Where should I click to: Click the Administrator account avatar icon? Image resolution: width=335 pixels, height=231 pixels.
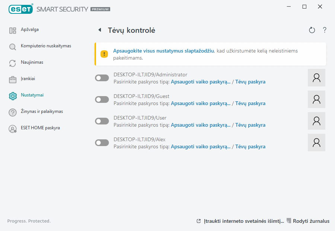pos(316,78)
